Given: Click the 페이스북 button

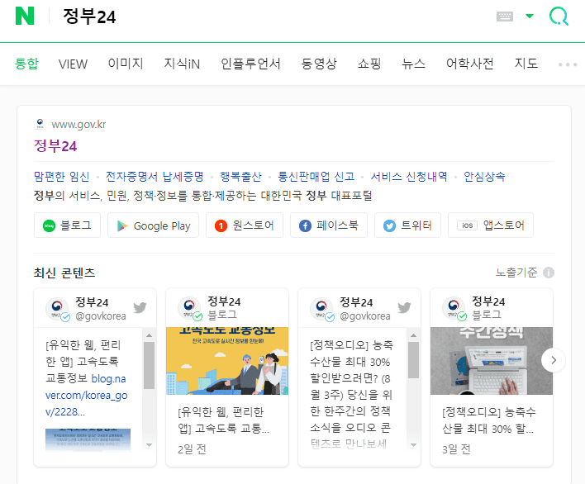Looking at the screenshot, I should click(329, 225).
